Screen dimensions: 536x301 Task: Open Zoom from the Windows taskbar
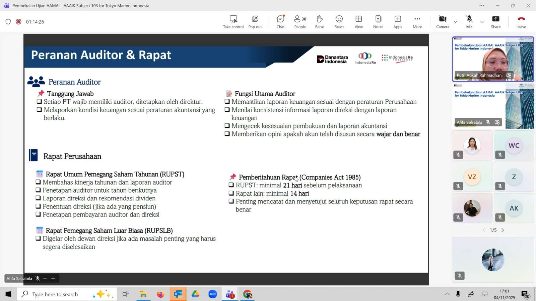click(213, 294)
